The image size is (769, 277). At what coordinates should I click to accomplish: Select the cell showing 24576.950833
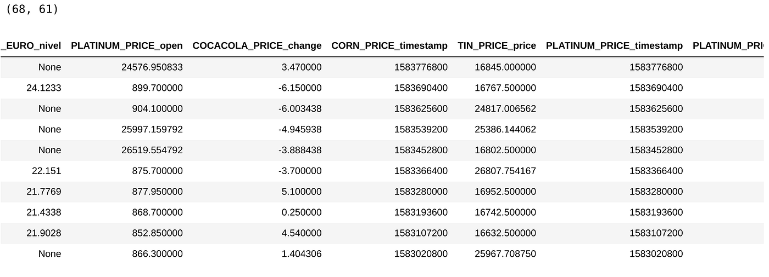152,67
